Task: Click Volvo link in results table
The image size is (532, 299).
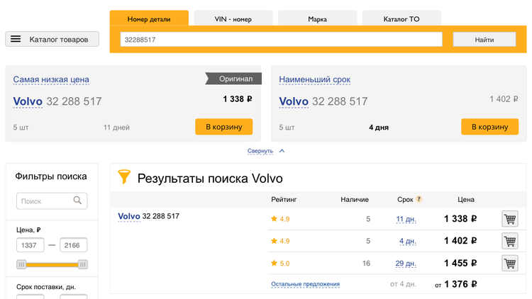Action: click(x=129, y=216)
